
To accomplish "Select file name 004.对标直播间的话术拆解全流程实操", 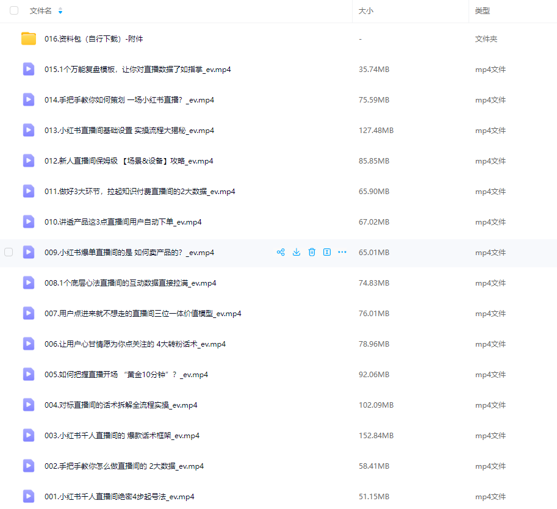I will [x=121, y=405].
